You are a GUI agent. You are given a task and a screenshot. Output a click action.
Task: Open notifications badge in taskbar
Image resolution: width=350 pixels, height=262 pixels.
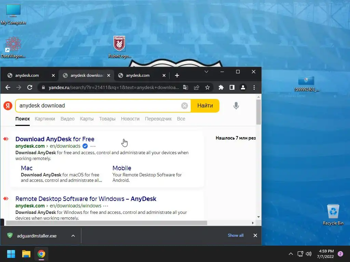coord(340,254)
